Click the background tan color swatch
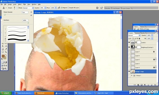Image resolution: width=159 pixels, height=95 pixels. (x=5, y=58)
